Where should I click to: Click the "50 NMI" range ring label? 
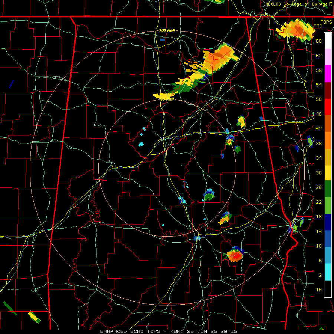click(167, 99)
